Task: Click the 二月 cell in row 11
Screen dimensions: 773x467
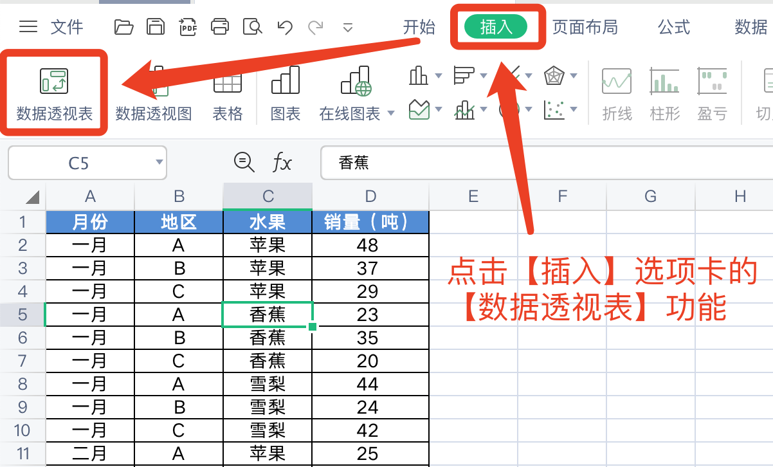Action: tap(90, 453)
